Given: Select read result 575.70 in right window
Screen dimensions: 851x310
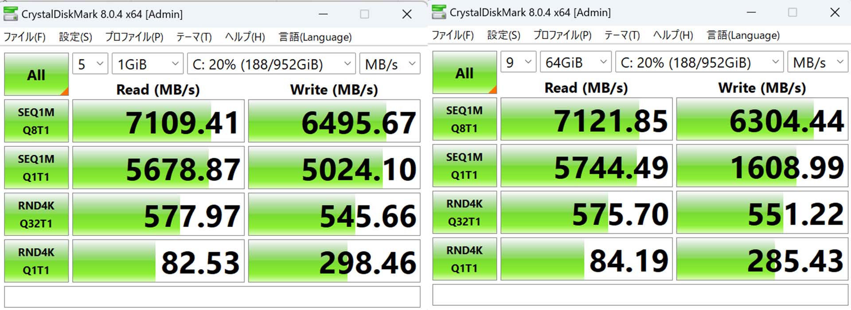Looking at the screenshot, I should tap(586, 212).
